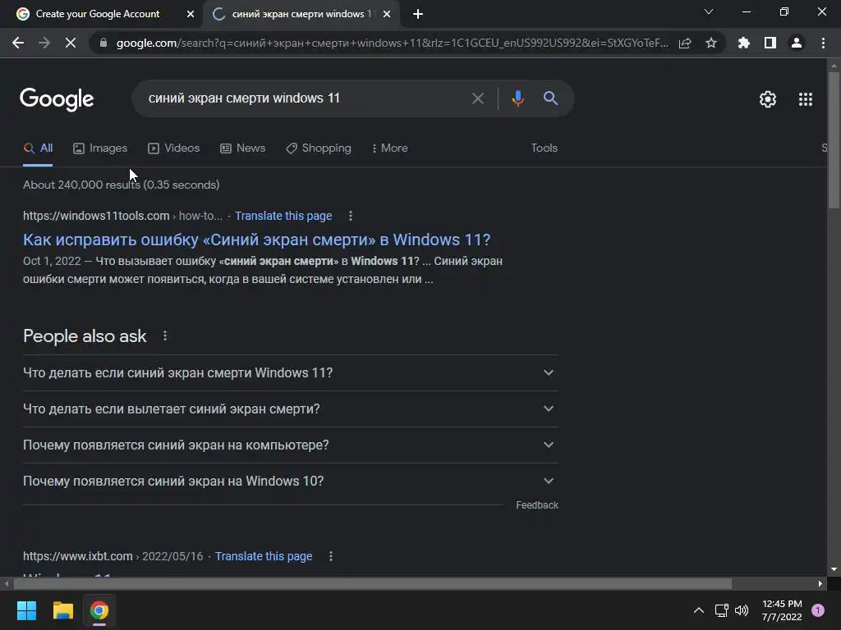Click the padlock site info icon
The height and width of the screenshot is (630, 841).
click(x=103, y=43)
